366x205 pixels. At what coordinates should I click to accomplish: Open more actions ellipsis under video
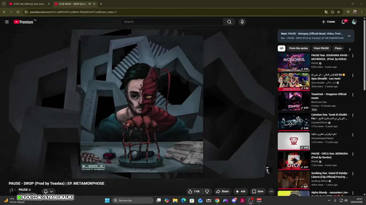click(x=271, y=191)
